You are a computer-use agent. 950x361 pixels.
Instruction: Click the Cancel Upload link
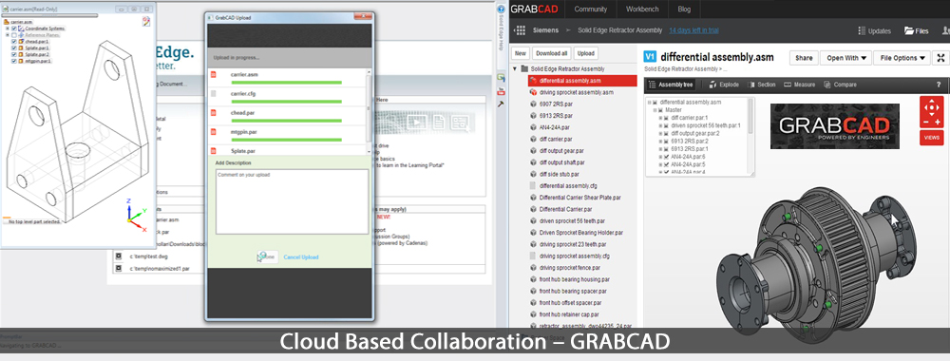(301, 257)
